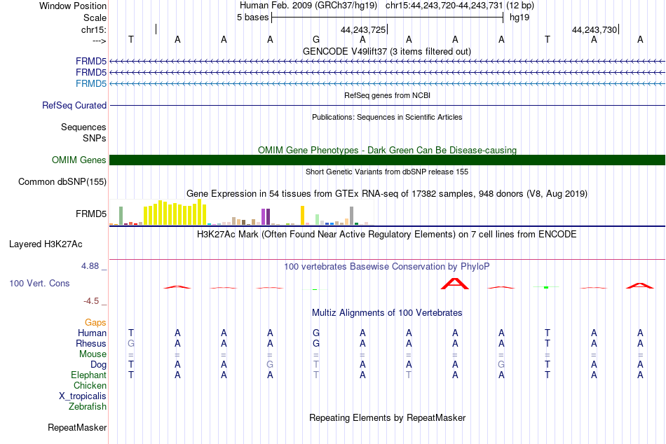Click the light blue FRMD5 transcript arrows

pyautogui.click(x=388, y=83)
